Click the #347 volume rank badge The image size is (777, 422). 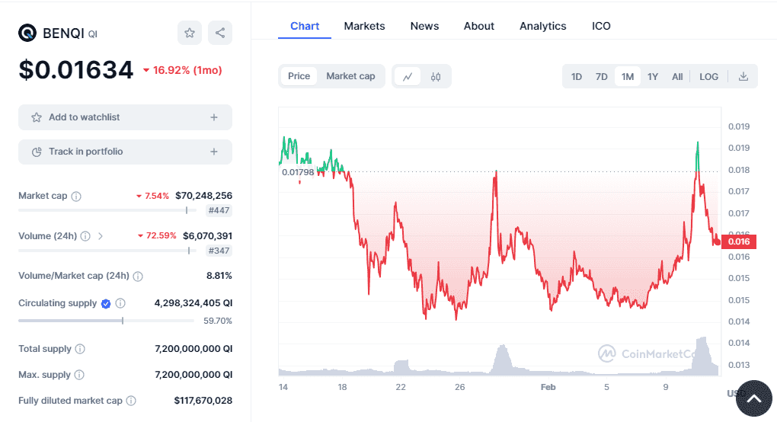coord(219,251)
